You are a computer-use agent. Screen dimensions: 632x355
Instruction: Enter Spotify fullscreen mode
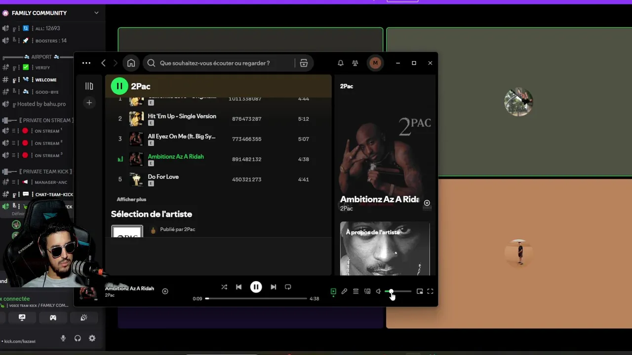tap(430, 291)
